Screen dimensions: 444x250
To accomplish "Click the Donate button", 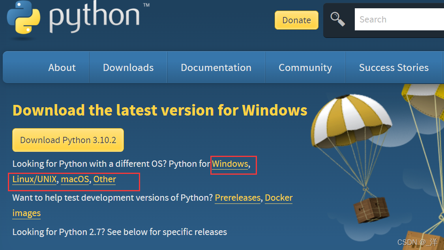I will coord(296,20).
